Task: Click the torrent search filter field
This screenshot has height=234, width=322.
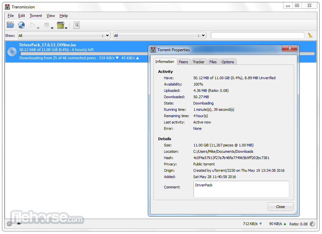Action: click(257, 35)
